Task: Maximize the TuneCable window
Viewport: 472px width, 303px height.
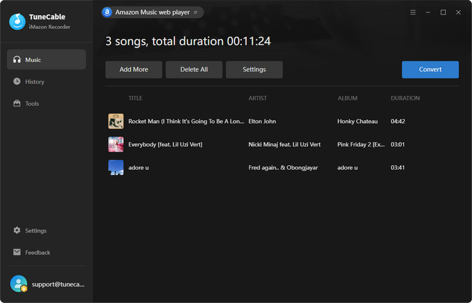Action: (x=443, y=12)
